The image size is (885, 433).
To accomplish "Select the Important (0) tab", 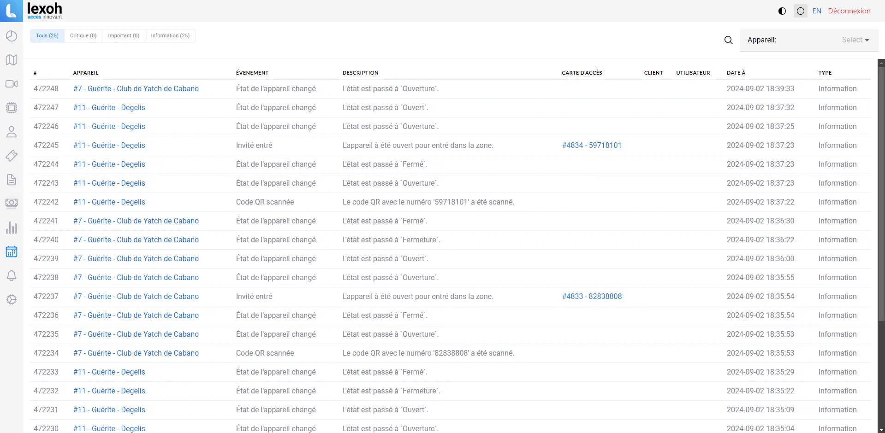I will 124,36.
